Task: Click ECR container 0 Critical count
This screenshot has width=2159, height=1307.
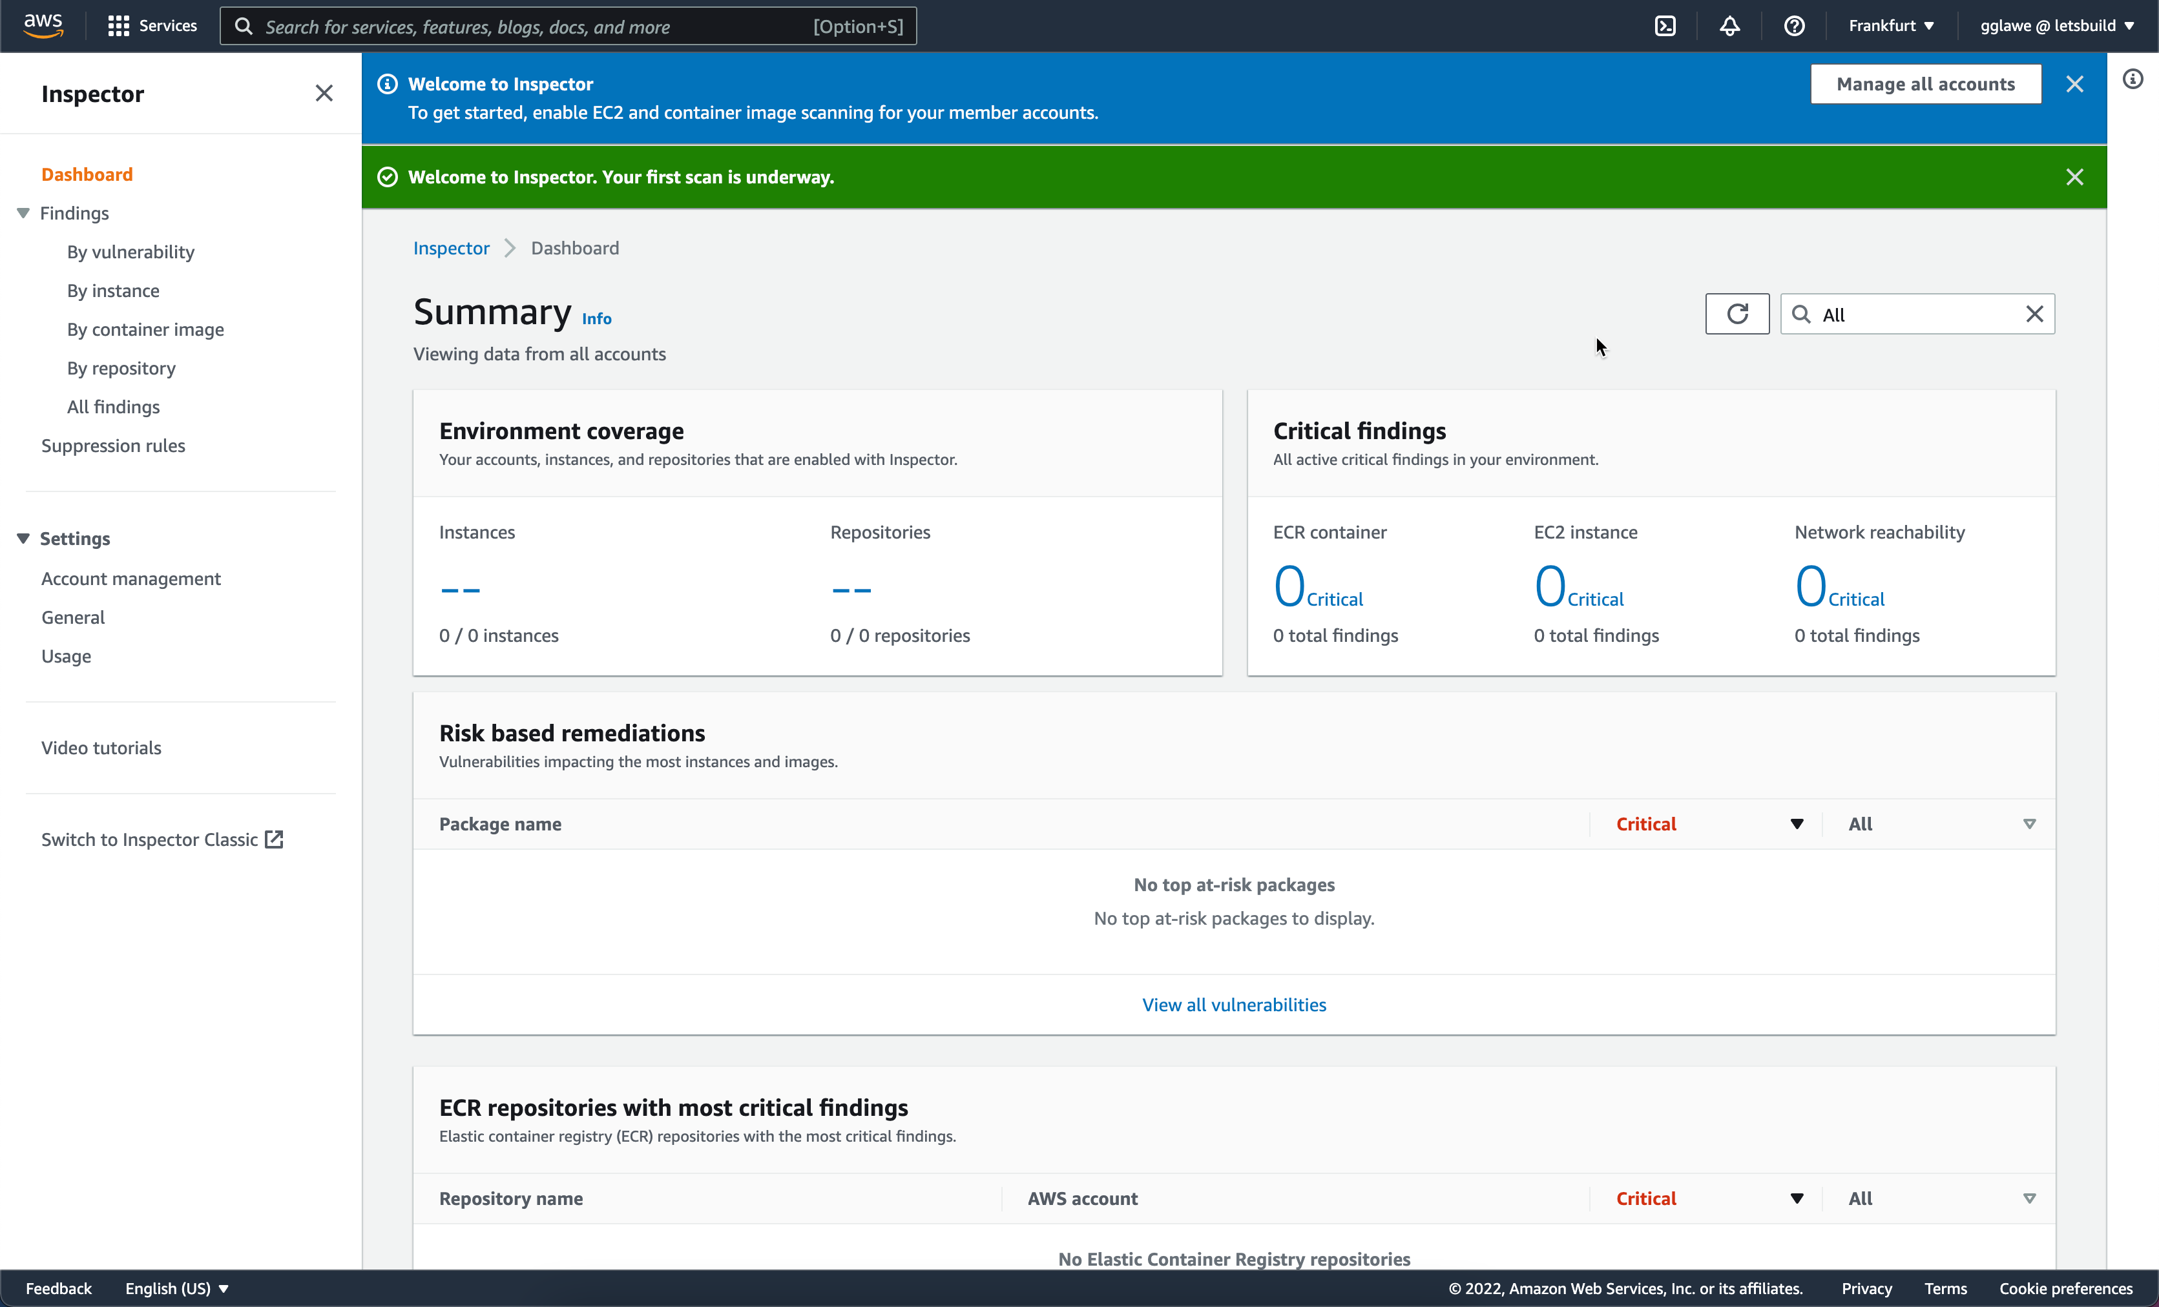Action: click(1318, 586)
